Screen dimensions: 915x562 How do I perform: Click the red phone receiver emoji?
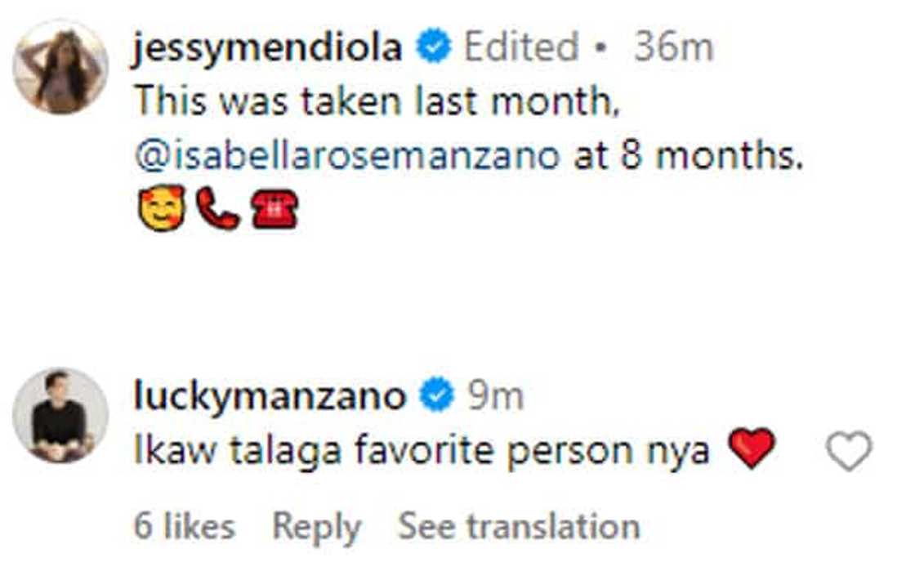(218, 208)
